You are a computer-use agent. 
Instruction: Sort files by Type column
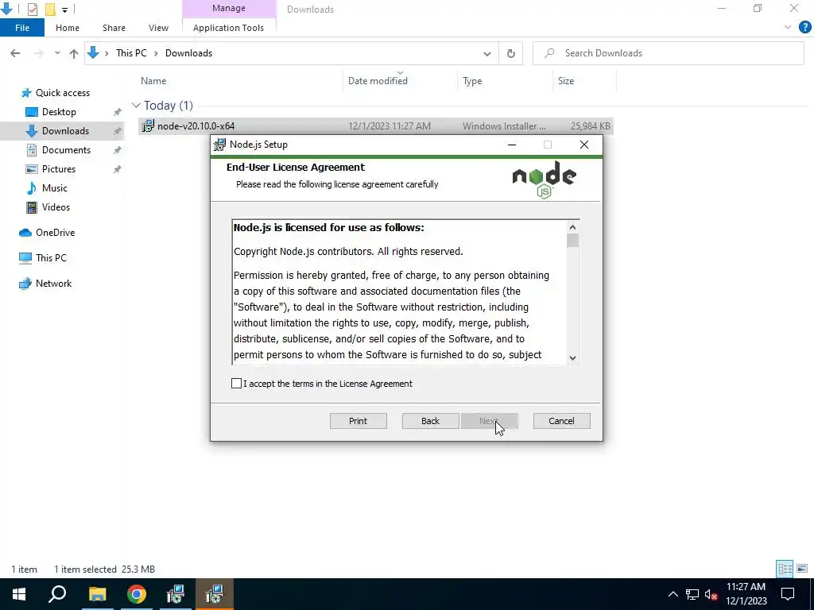coord(472,81)
